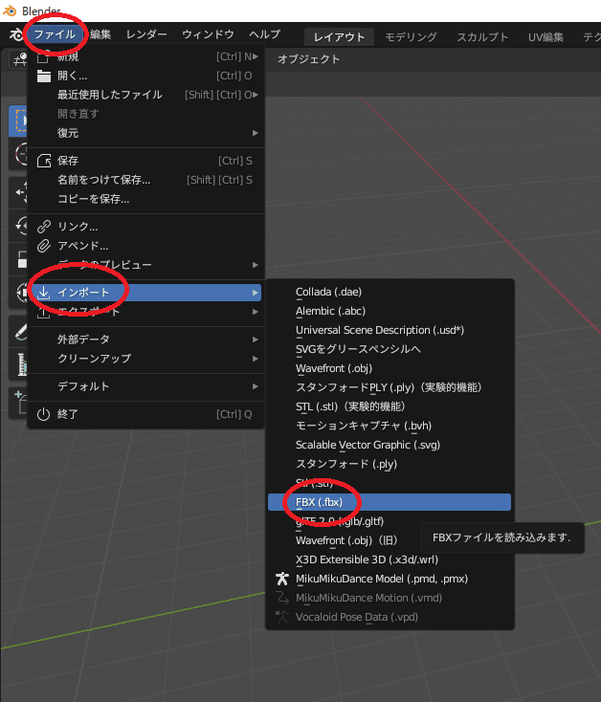Expand the エクスポート submenu arrow

255,312
